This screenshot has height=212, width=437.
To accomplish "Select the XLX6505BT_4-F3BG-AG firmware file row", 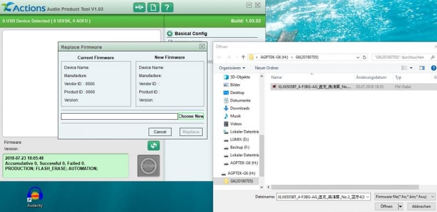I will (x=353, y=87).
